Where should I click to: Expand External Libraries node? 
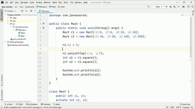coord(5,42)
